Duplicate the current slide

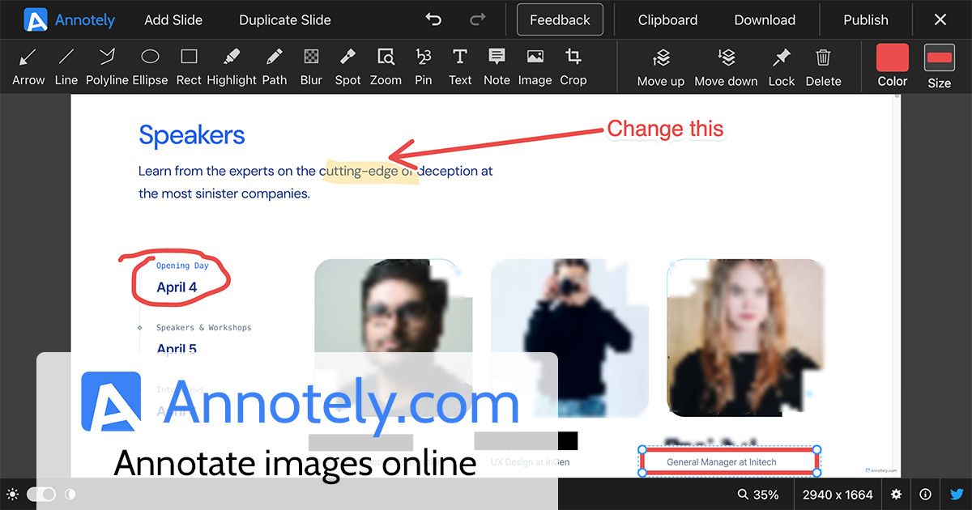(x=284, y=19)
